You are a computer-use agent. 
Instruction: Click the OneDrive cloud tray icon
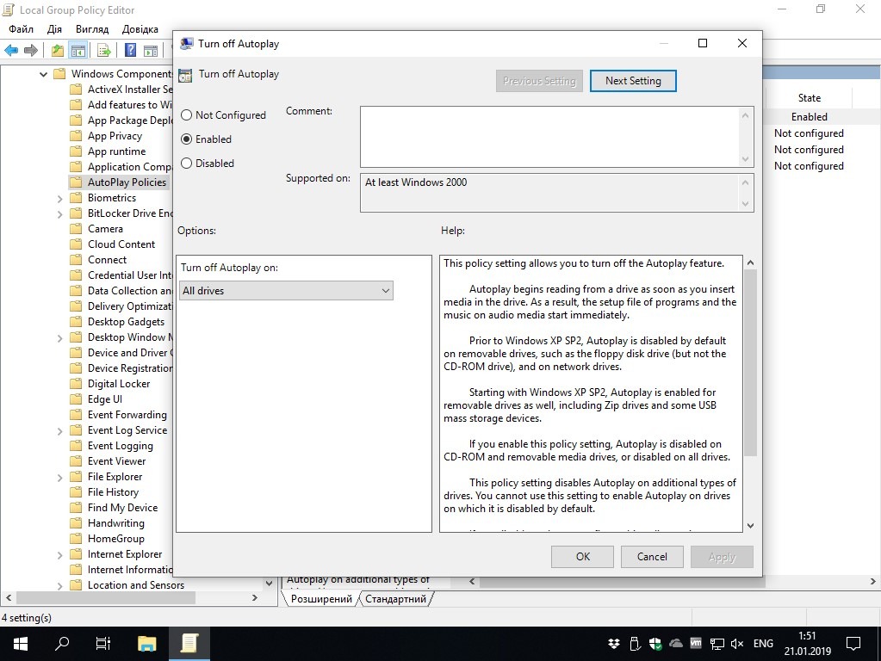675,644
